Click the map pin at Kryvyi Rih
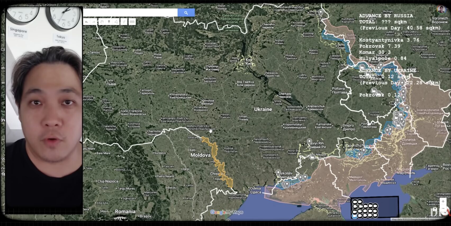Viewport: 451px width, 226px height. click(x=309, y=142)
